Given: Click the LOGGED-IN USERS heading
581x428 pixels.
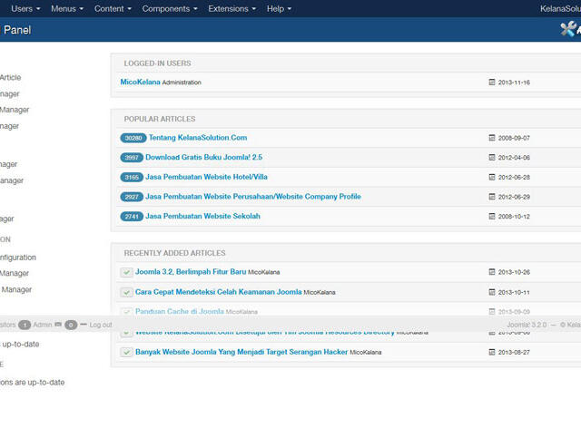Looking at the screenshot, I should click(x=157, y=63).
